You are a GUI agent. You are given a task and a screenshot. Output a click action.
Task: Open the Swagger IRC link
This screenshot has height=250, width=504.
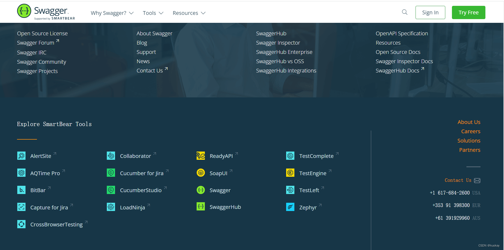pos(32,53)
